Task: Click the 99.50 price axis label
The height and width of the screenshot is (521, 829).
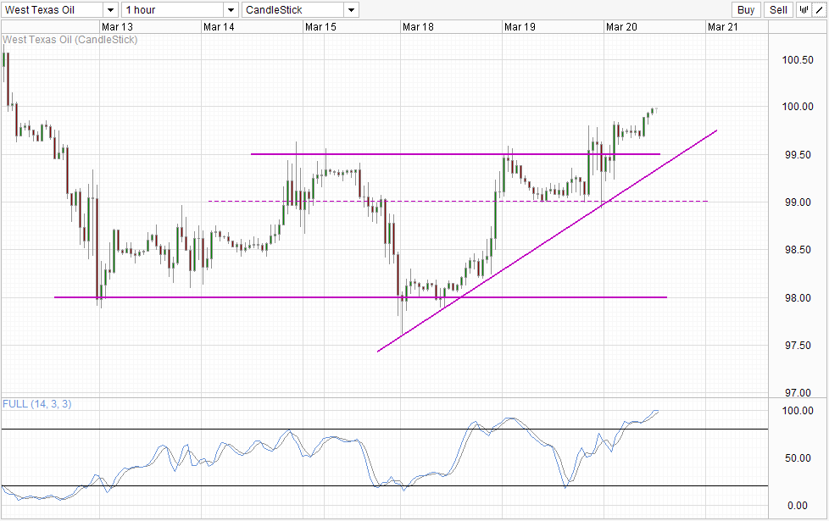Action: click(798, 155)
